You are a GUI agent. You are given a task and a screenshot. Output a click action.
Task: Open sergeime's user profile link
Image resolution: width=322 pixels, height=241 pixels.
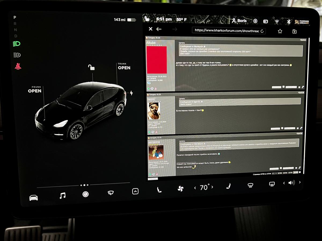(x=154, y=142)
